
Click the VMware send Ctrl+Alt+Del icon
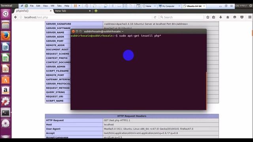pyautogui.click(x=87, y=6)
